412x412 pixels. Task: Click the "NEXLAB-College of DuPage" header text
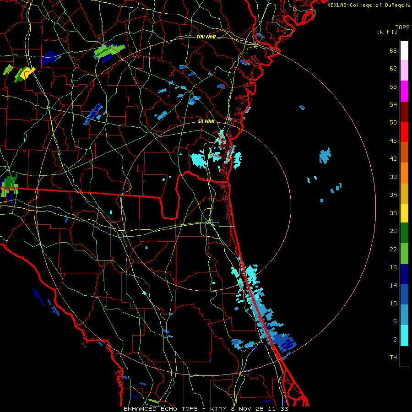pyautogui.click(x=365, y=5)
